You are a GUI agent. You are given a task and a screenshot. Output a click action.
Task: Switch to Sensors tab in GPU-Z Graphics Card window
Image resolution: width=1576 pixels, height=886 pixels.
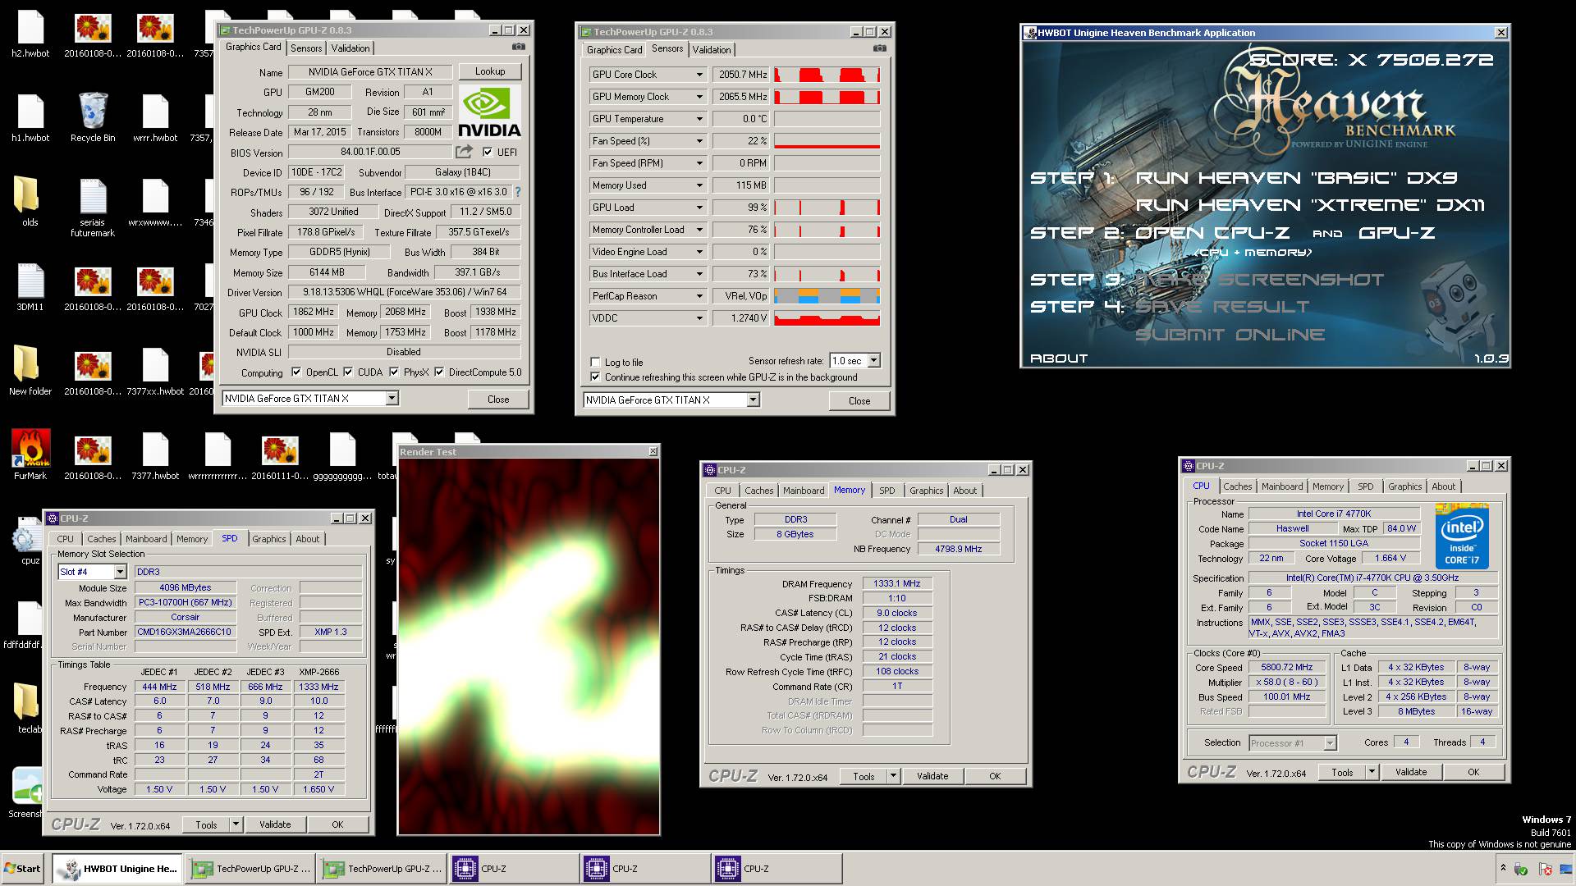(306, 48)
